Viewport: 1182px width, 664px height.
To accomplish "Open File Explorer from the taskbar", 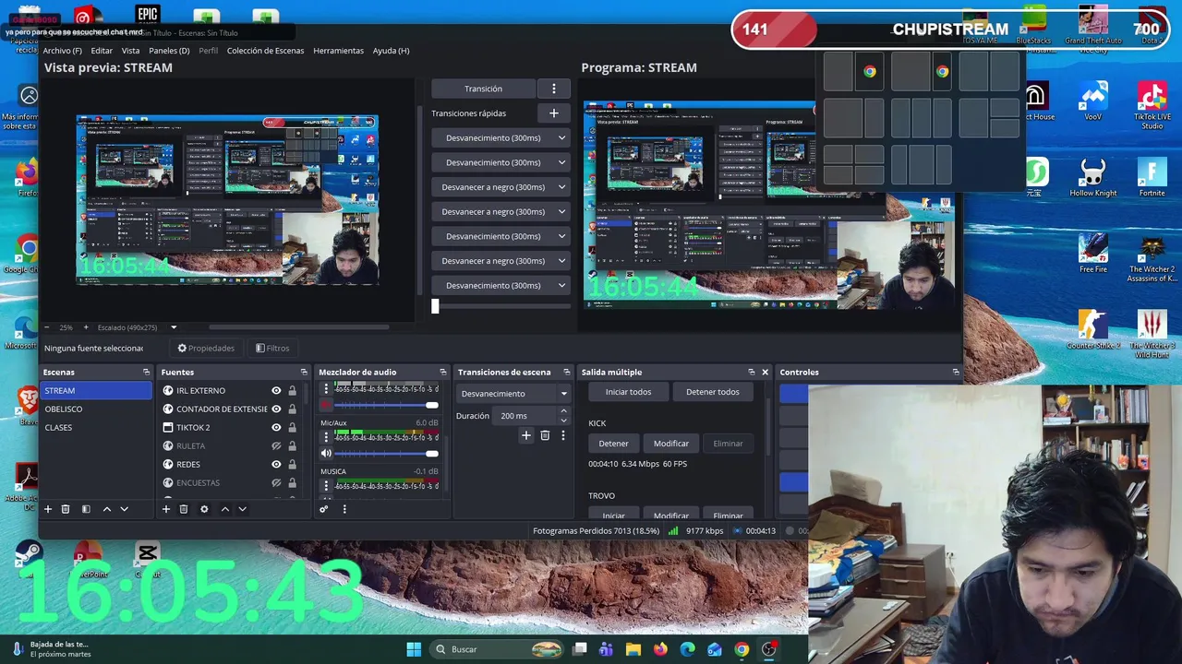I will coord(633,649).
